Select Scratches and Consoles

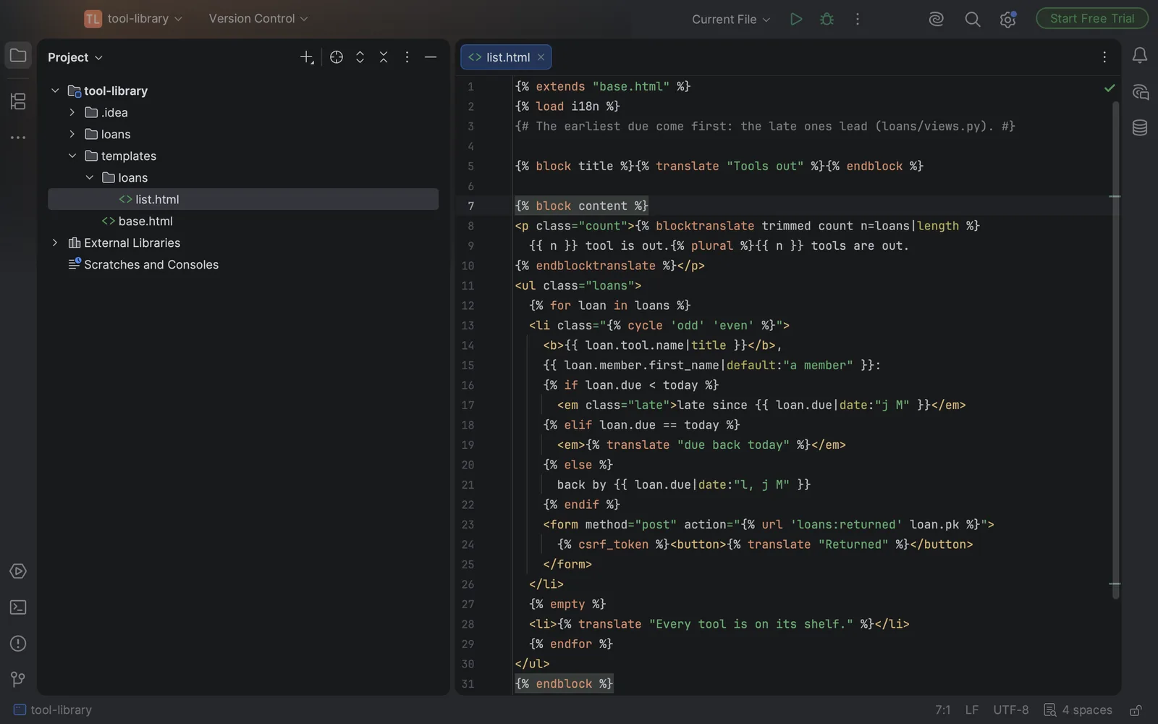(x=151, y=264)
